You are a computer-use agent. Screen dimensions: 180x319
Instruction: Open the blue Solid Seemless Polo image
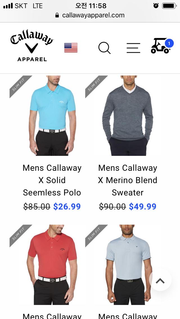(52, 116)
